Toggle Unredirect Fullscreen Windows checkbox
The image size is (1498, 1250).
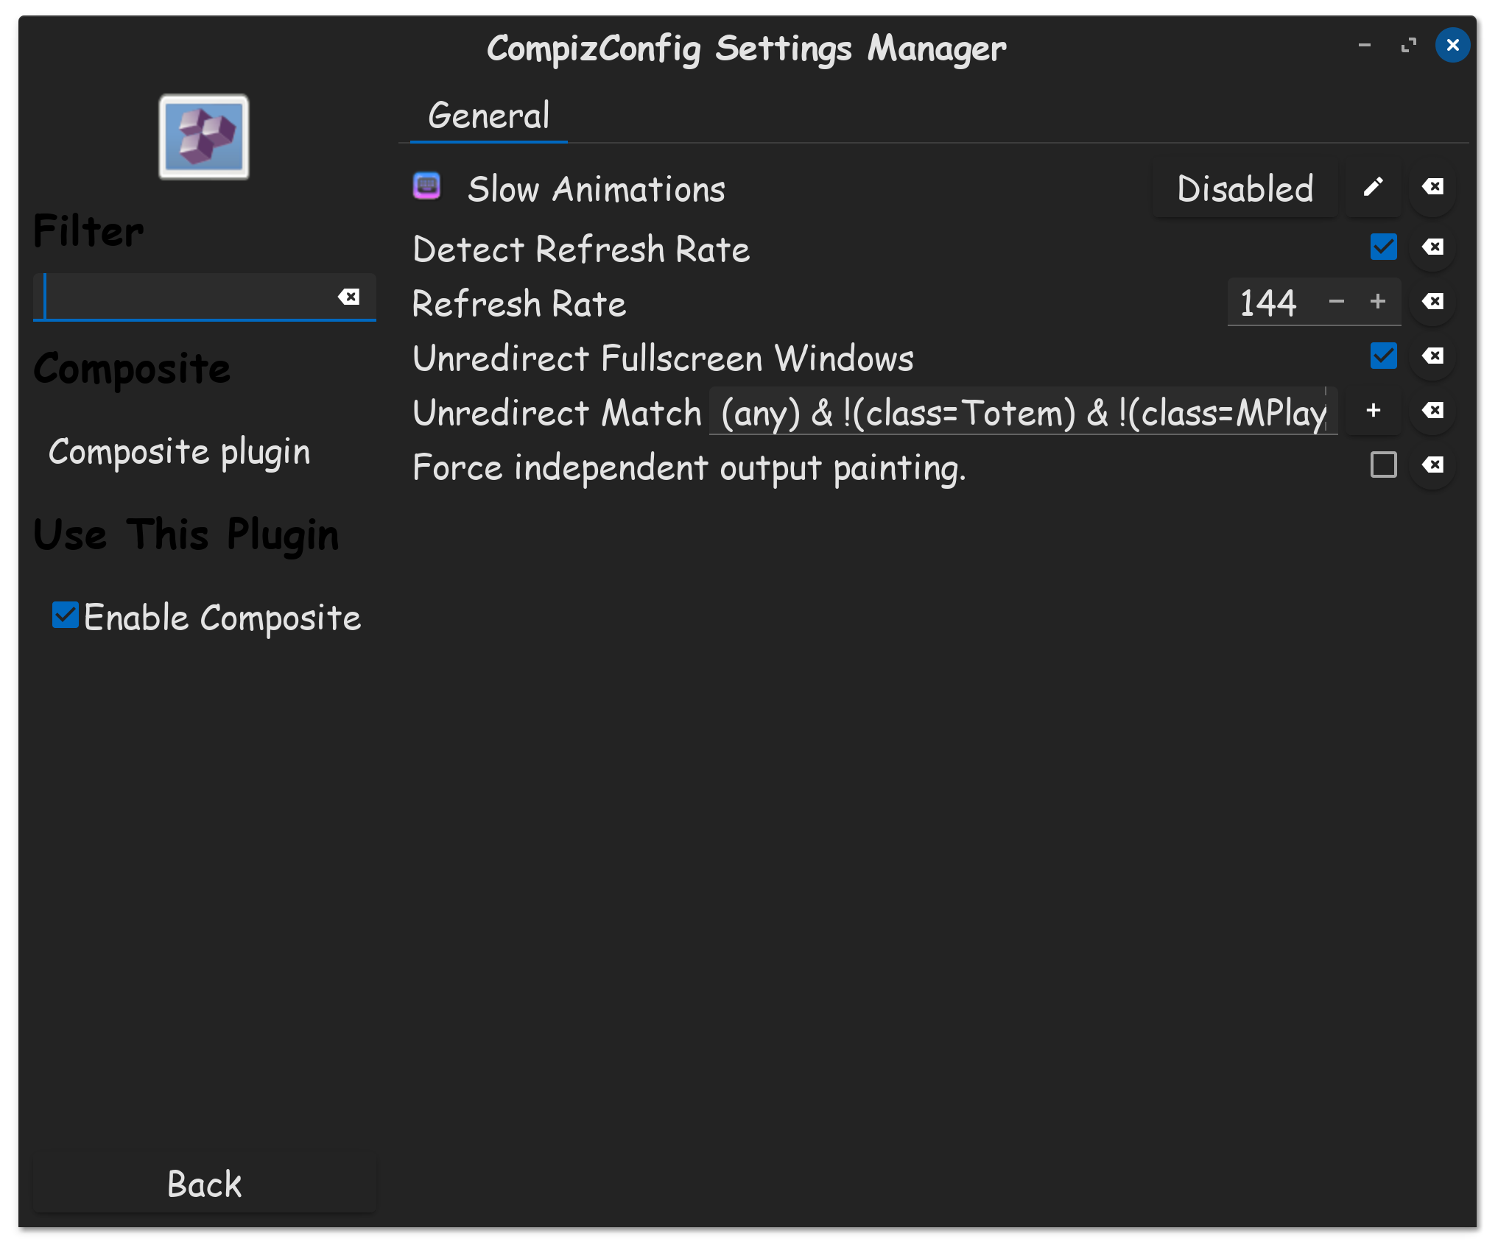(1384, 356)
